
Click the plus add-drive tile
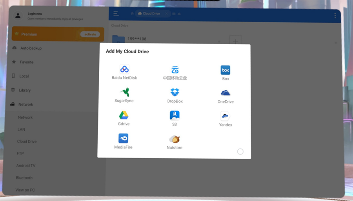[x=235, y=40]
